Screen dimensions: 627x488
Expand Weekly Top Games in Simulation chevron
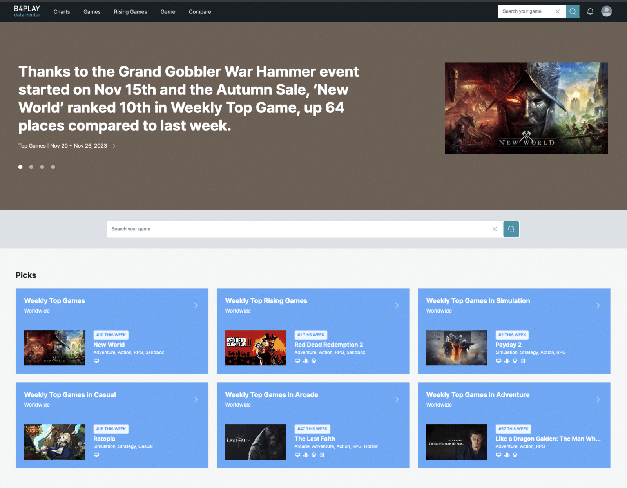(598, 305)
